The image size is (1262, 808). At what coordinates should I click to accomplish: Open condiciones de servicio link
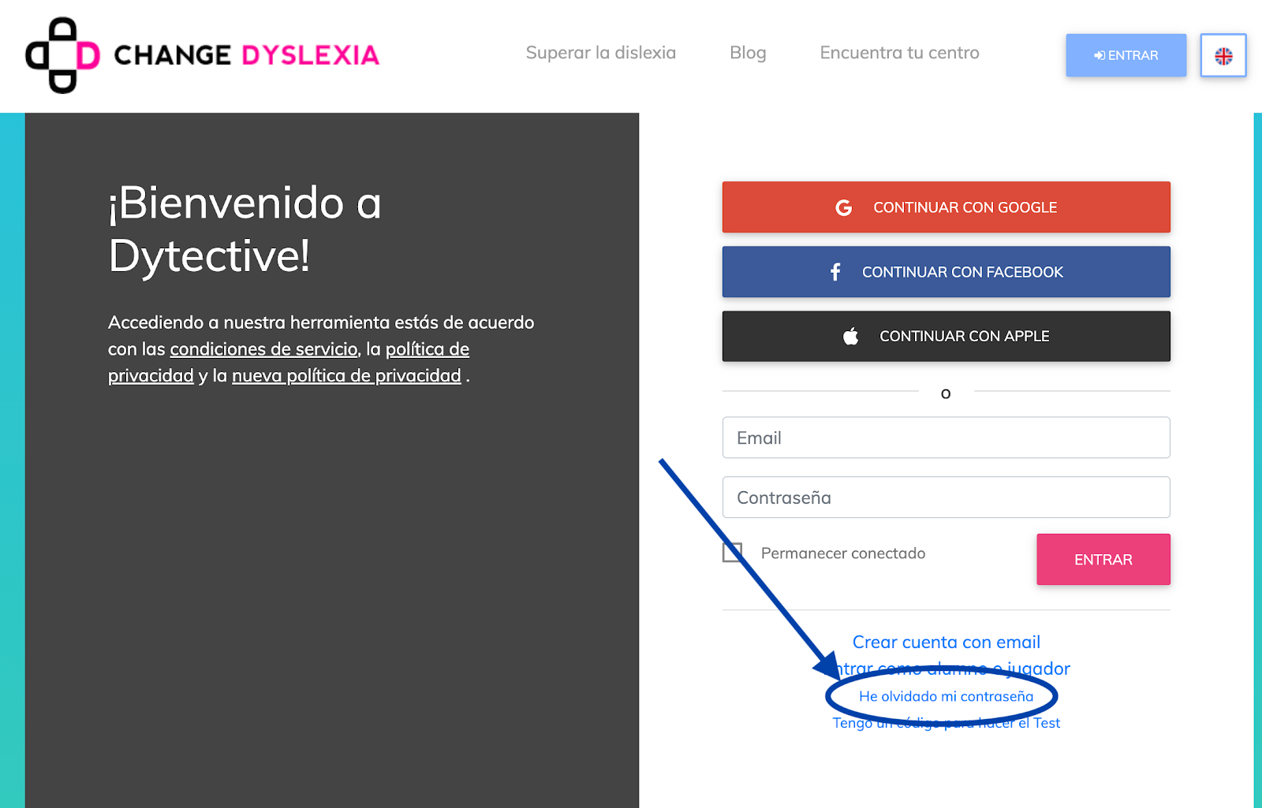pos(264,349)
